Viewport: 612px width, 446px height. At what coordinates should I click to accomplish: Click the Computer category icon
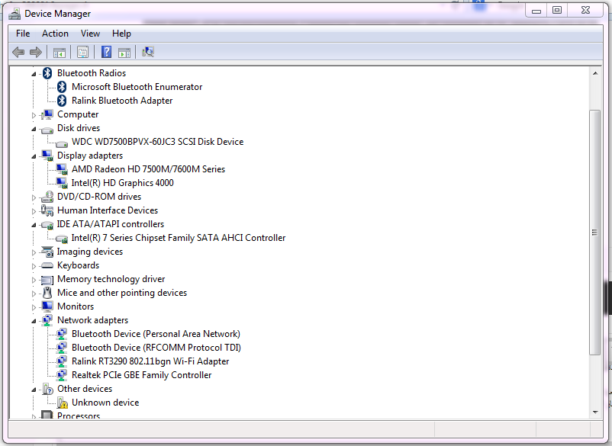tap(47, 114)
